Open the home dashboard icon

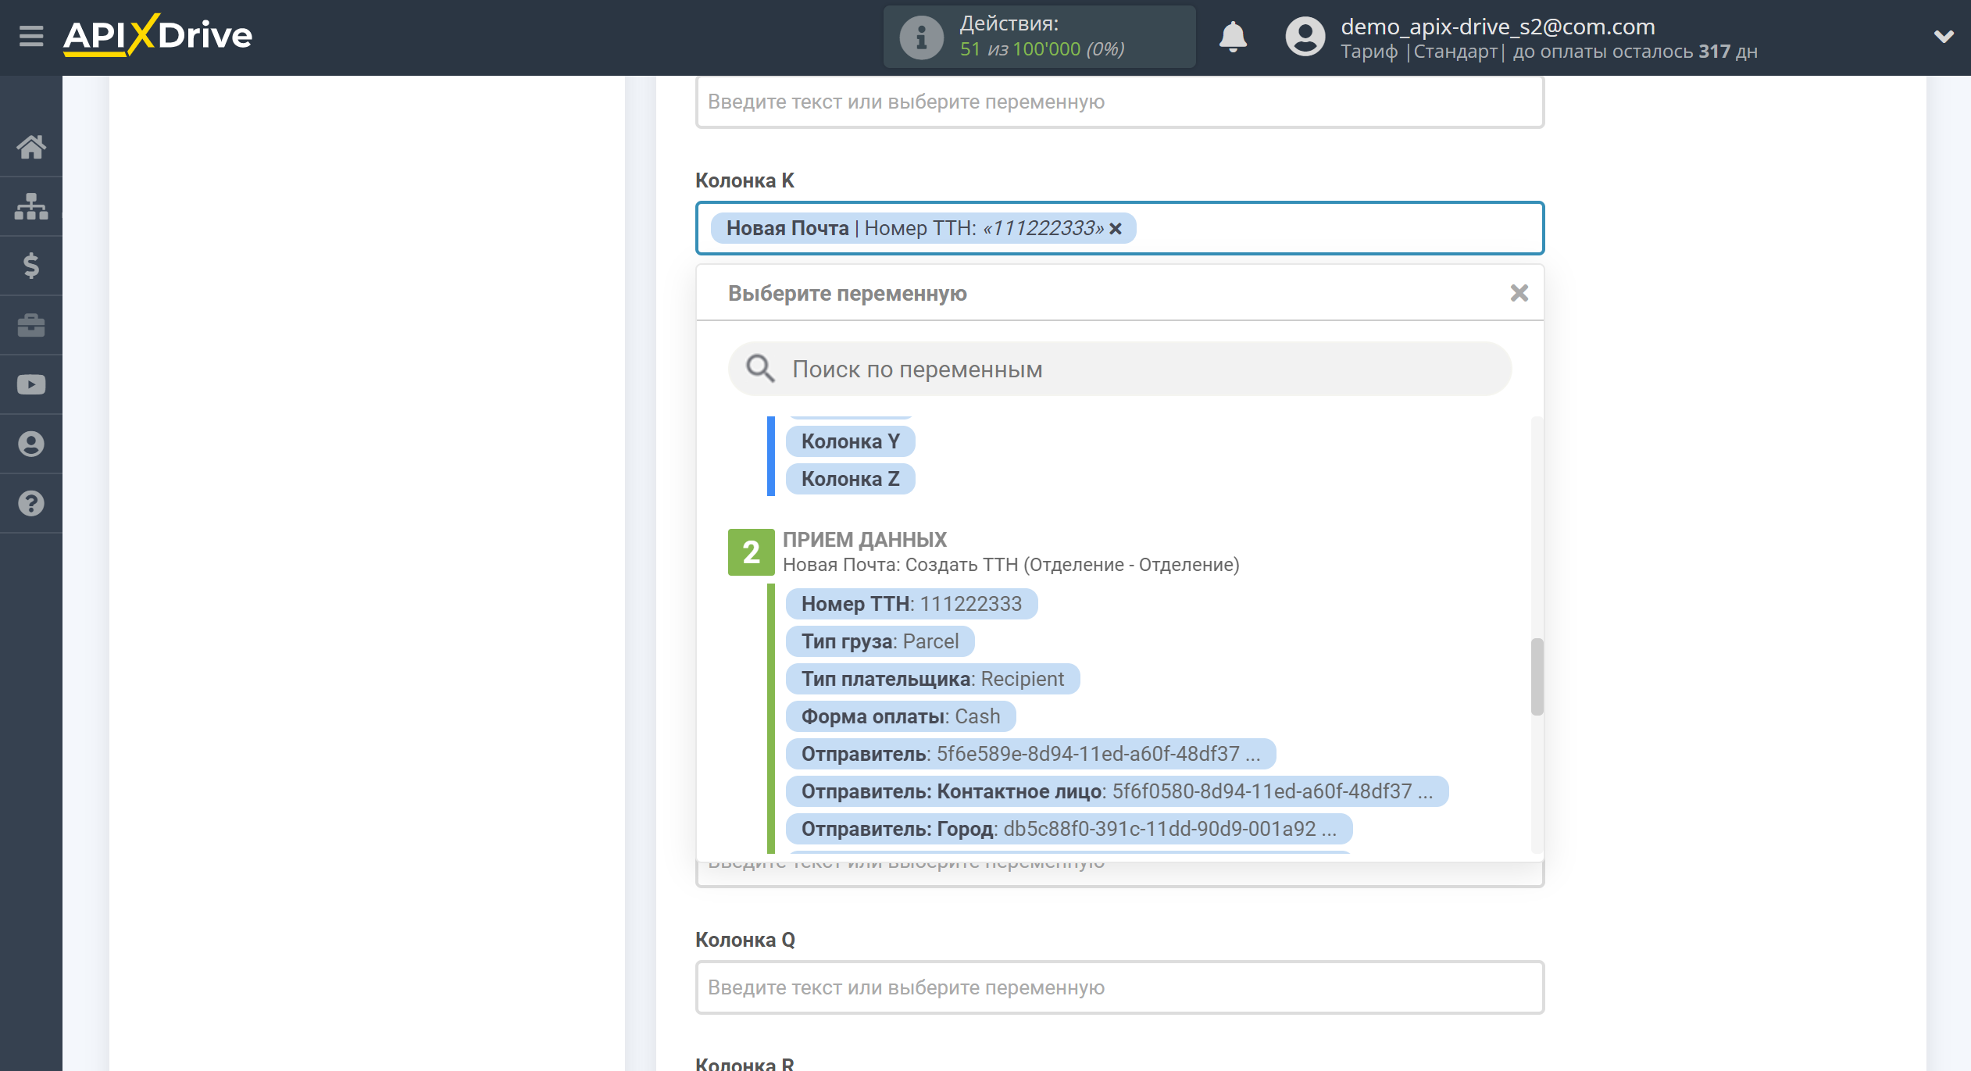coord(31,147)
